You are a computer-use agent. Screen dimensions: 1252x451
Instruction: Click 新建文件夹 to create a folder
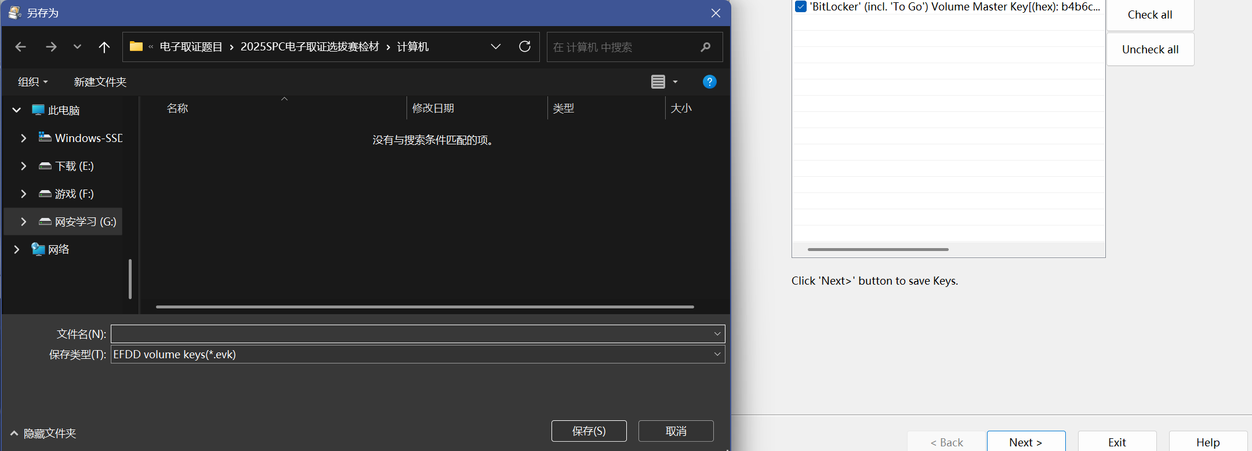point(100,82)
